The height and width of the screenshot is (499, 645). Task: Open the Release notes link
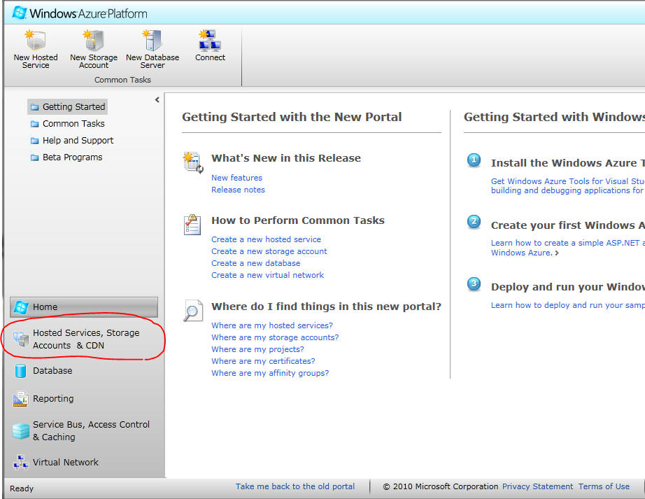click(x=238, y=190)
